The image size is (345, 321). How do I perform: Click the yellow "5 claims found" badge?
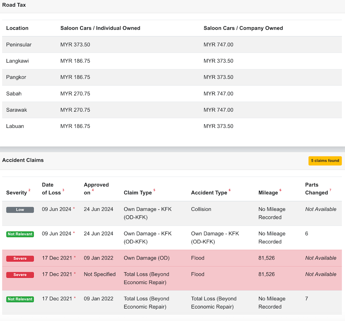tap(325, 161)
